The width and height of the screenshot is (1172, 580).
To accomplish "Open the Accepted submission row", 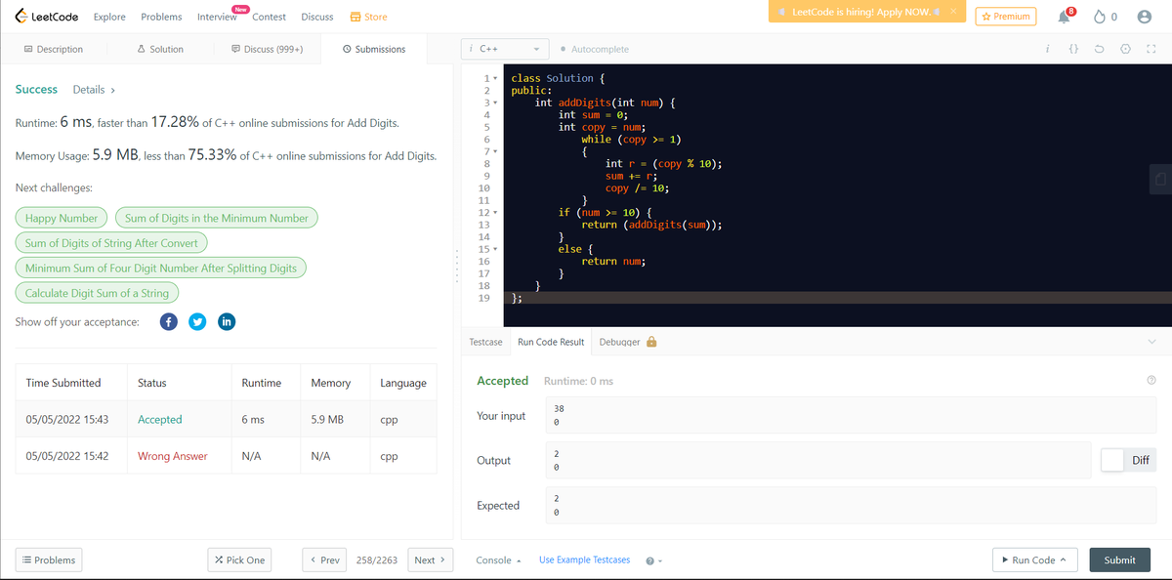I will 227,420.
